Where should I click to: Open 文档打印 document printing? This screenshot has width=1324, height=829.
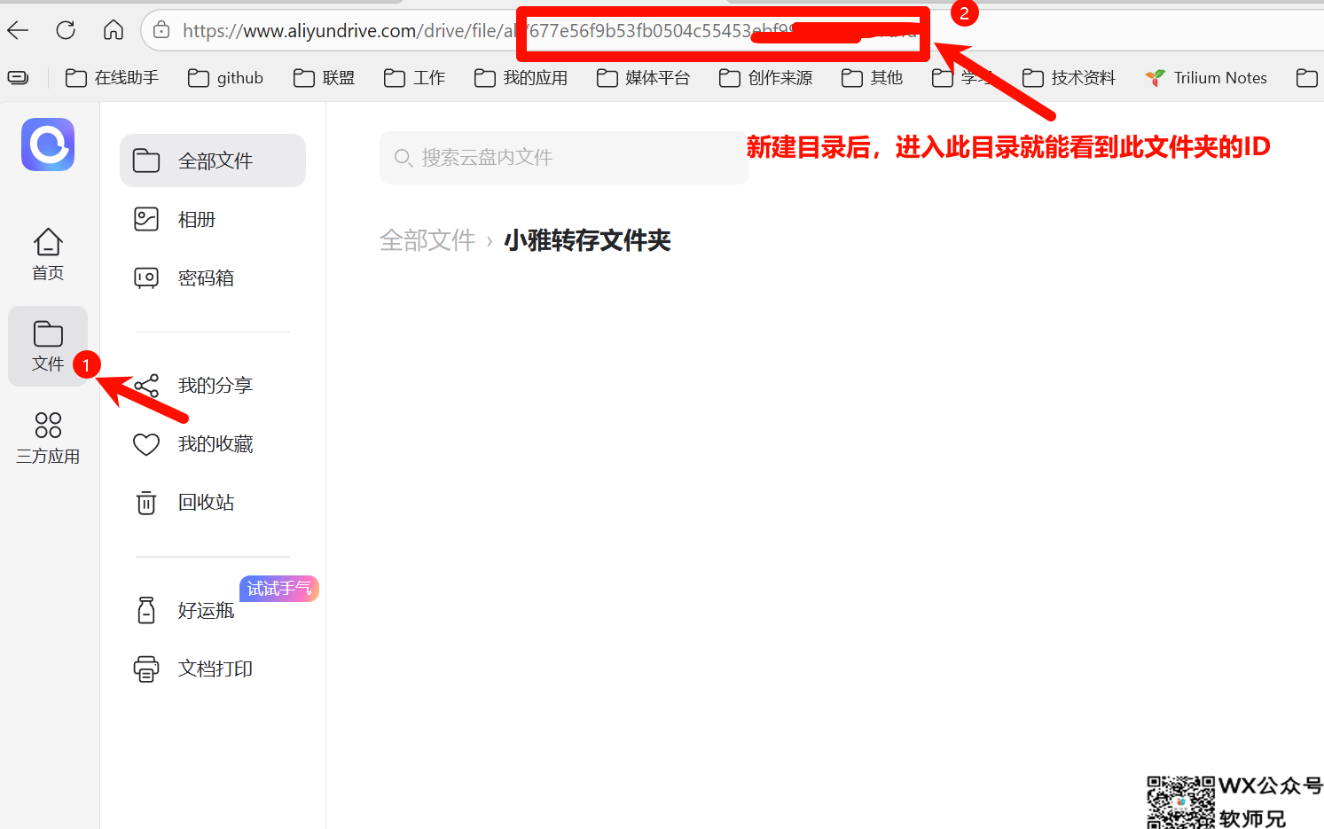pyautogui.click(x=215, y=669)
